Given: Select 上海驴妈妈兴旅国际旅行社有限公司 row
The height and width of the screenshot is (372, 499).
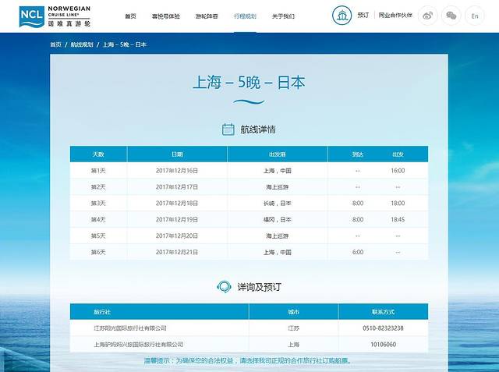Looking at the screenshot, I should (x=138, y=344).
